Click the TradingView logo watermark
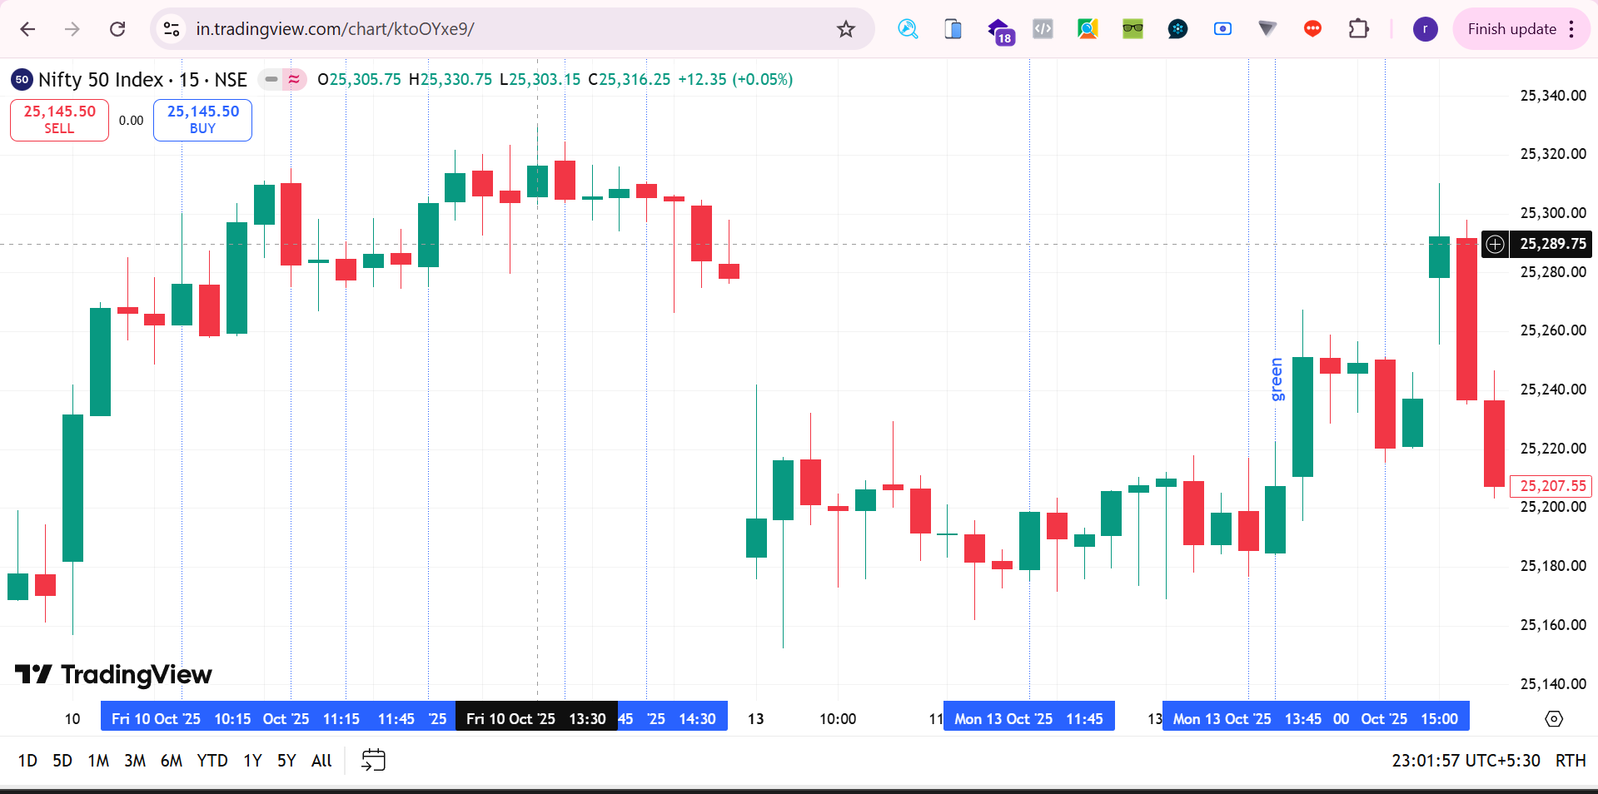This screenshot has width=1598, height=794. click(x=113, y=674)
